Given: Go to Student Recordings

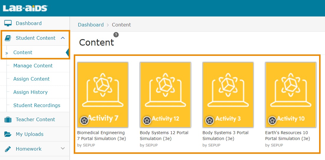Looking at the screenshot, I should point(37,105).
